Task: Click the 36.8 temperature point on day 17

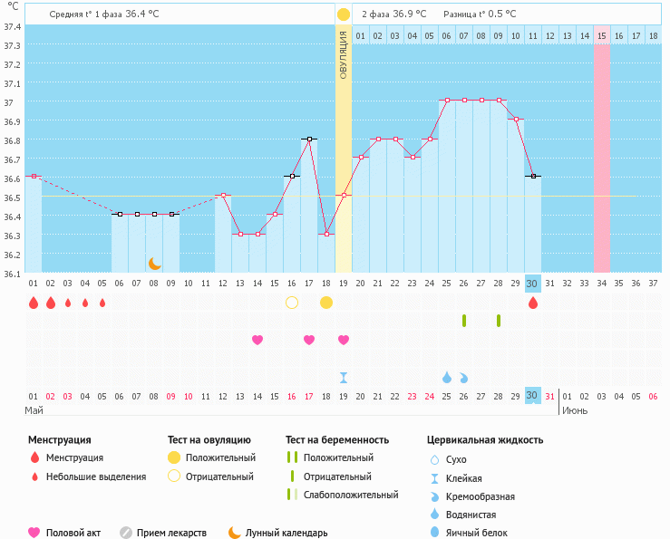Action: point(309,140)
